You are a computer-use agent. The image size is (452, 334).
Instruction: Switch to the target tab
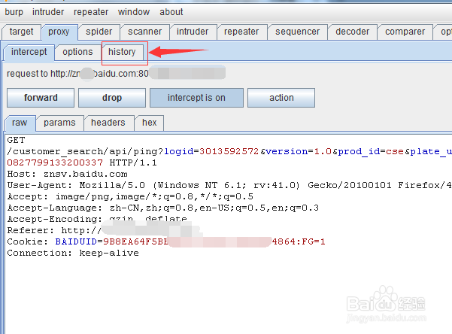pos(21,32)
